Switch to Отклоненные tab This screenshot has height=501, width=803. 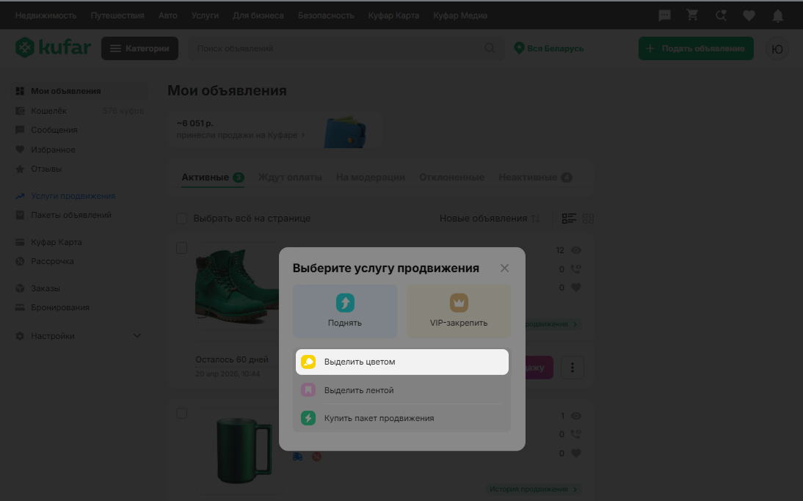(451, 177)
